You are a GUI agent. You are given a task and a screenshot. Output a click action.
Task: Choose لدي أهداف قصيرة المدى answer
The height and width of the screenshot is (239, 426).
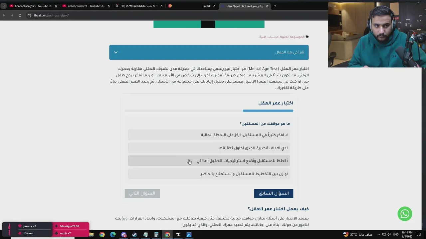[209, 148]
